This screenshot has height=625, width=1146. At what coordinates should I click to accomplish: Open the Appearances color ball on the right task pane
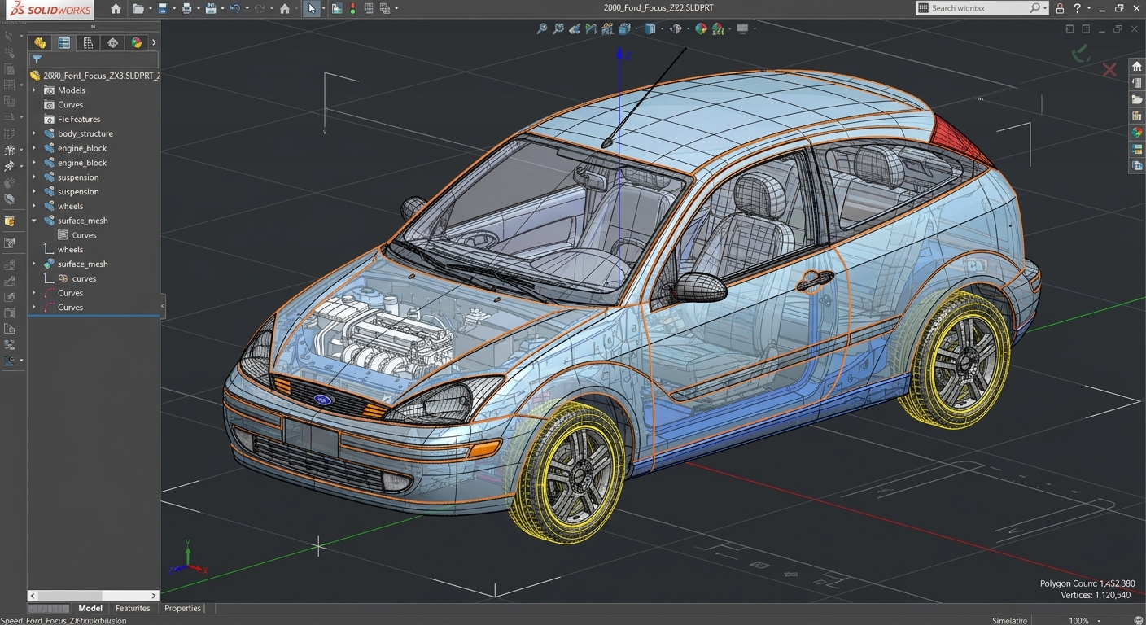pyautogui.click(x=1137, y=132)
